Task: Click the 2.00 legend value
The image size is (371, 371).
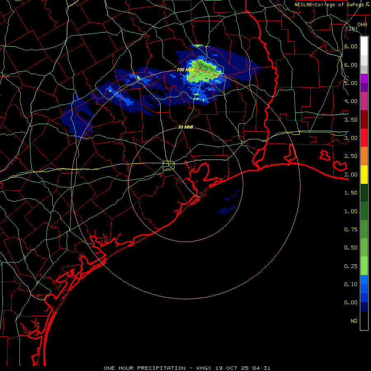Action: (351, 175)
